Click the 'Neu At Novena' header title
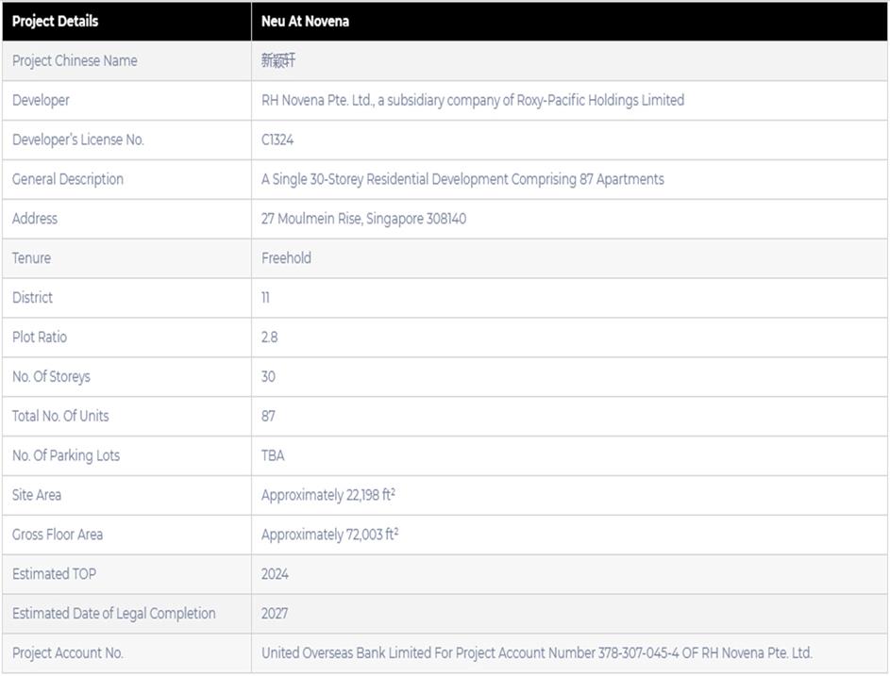Screen dimensions: 890x676 click(x=305, y=21)
